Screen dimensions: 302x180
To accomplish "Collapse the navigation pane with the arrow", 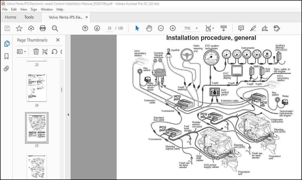I will tap(68, 115).
